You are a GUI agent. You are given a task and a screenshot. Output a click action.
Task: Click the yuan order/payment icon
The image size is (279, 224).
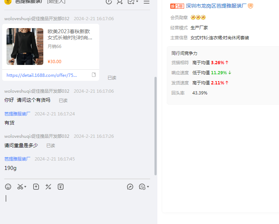(x=61, y=186)
